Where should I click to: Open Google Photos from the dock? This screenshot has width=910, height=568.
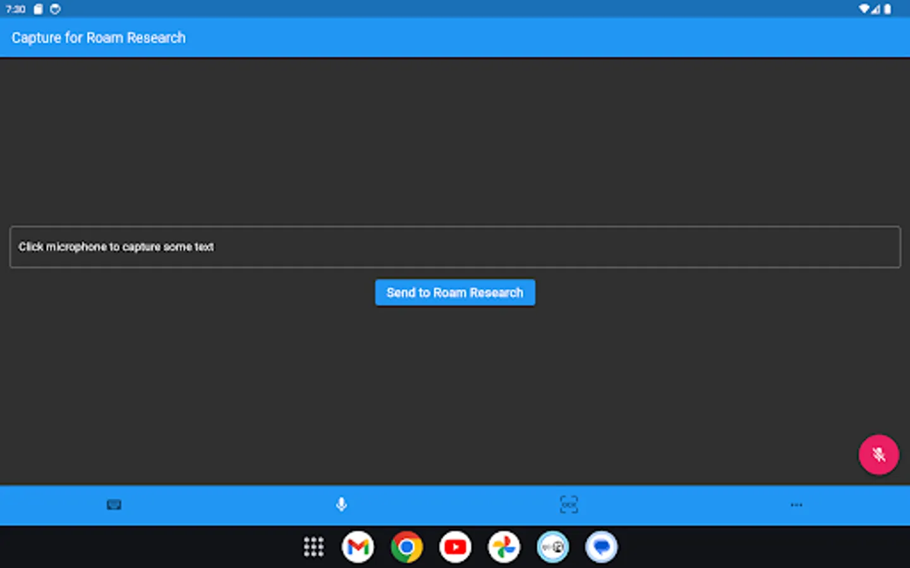coord(504,547)
